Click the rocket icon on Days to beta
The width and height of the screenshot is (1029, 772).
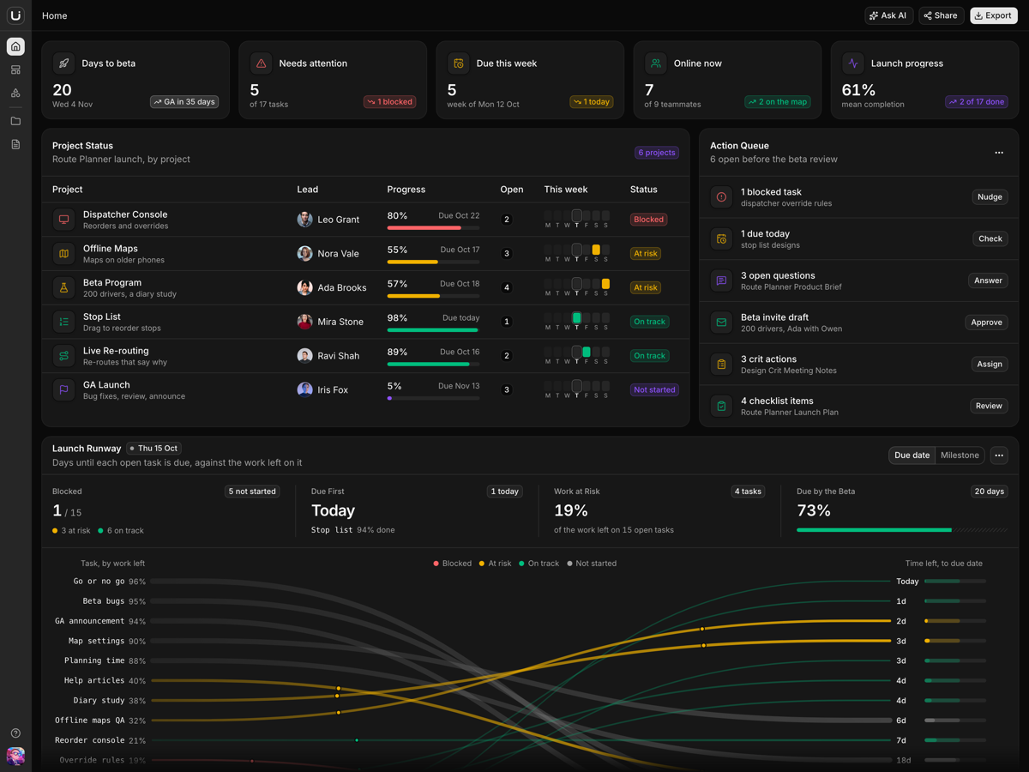point(64,63)
